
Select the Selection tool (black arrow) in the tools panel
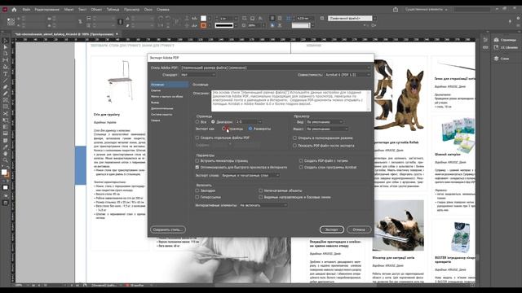[x=6, y=42]
